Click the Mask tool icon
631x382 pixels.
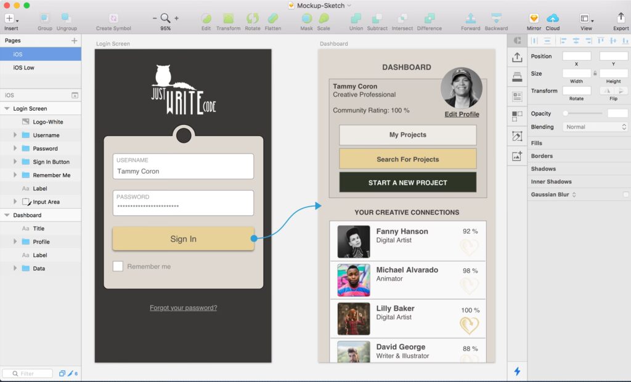[306, 19]
